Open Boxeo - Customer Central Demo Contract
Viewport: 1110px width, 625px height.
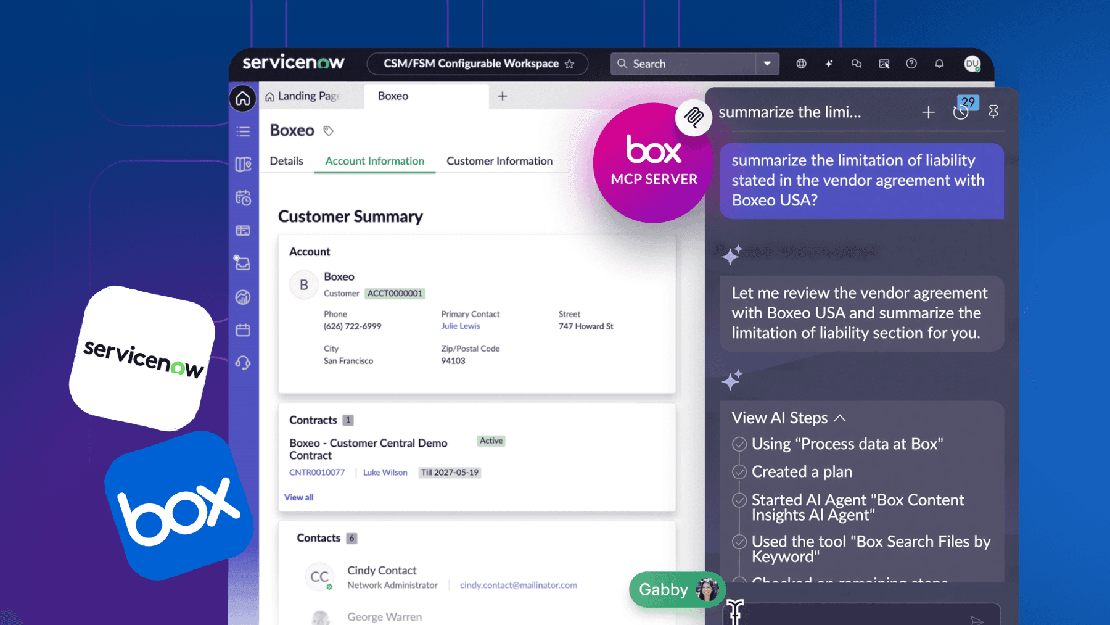point(368,449)
